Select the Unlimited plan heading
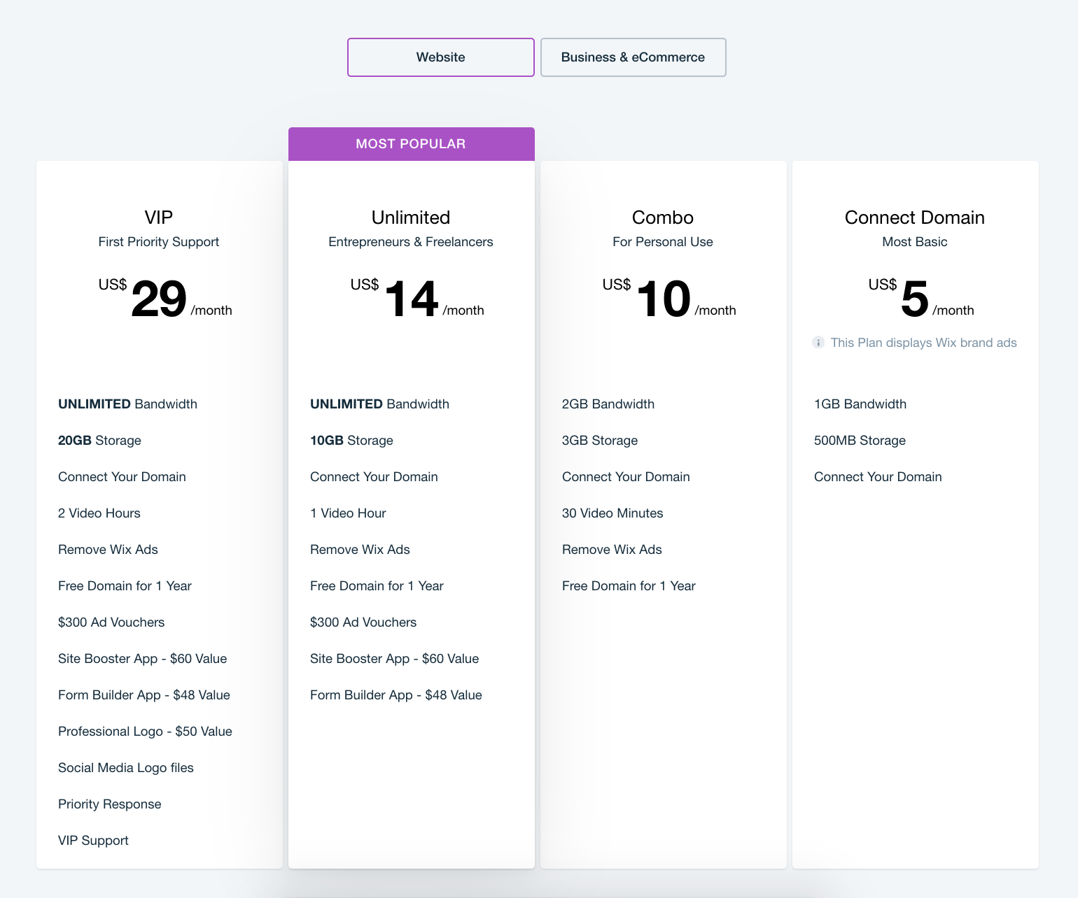The image size is (1078, 898). pos(411,218)
